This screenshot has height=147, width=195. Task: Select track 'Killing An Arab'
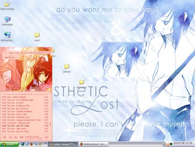pos(25,123)
